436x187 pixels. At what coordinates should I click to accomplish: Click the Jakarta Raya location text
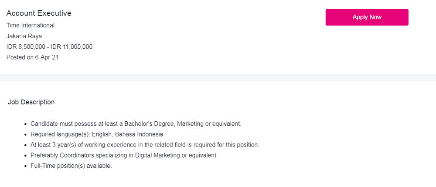(x=24, y=36)
